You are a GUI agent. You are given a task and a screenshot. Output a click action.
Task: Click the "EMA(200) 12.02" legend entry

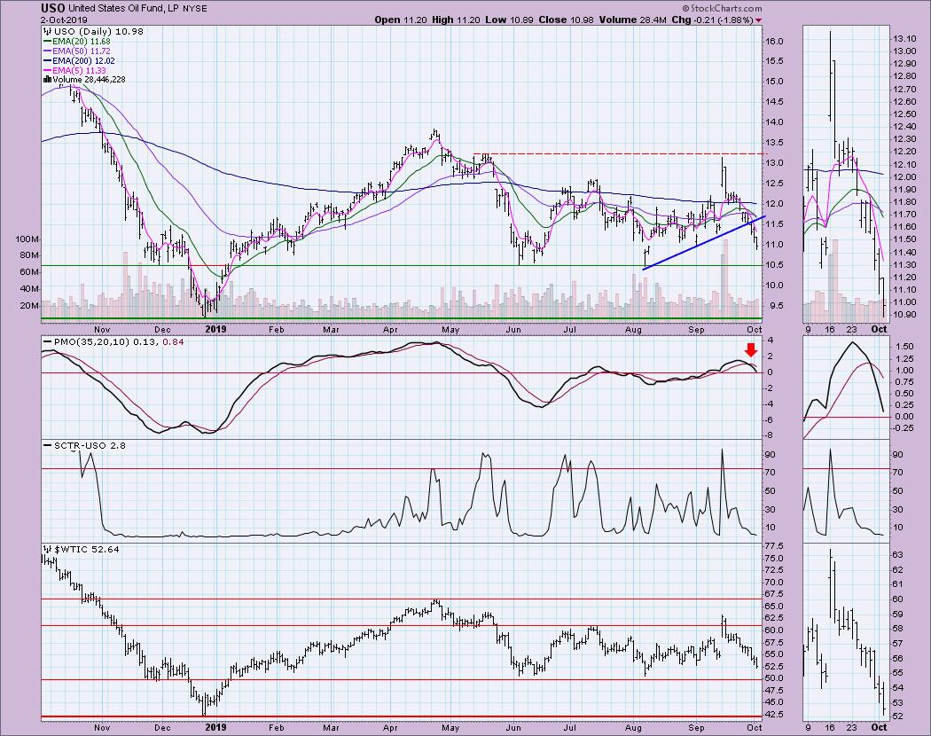[83, 60]
